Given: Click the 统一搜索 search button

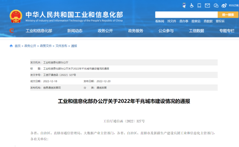Looking at the screenshot, I should [x=228, y=15].
